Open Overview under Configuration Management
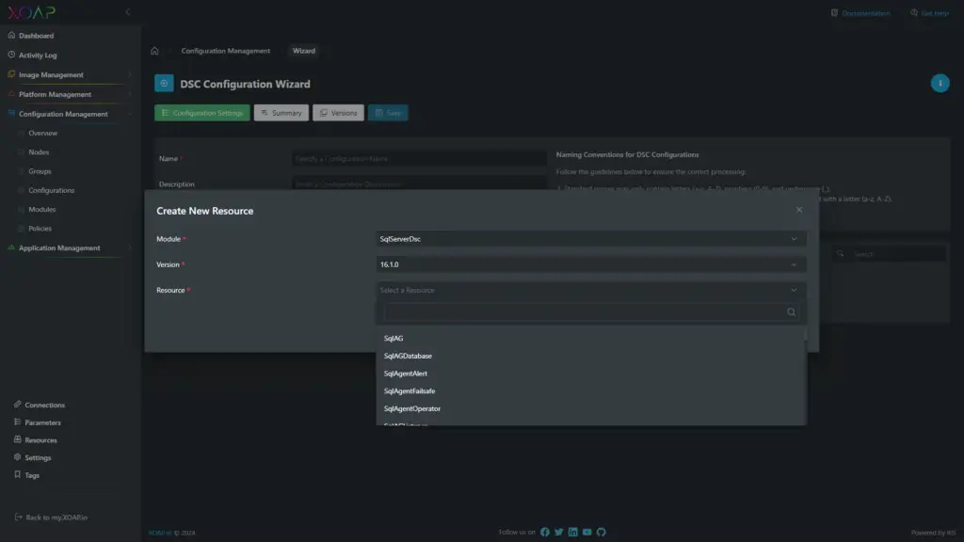The height and width of the screenshot is (542, 964). coord(42,134)
